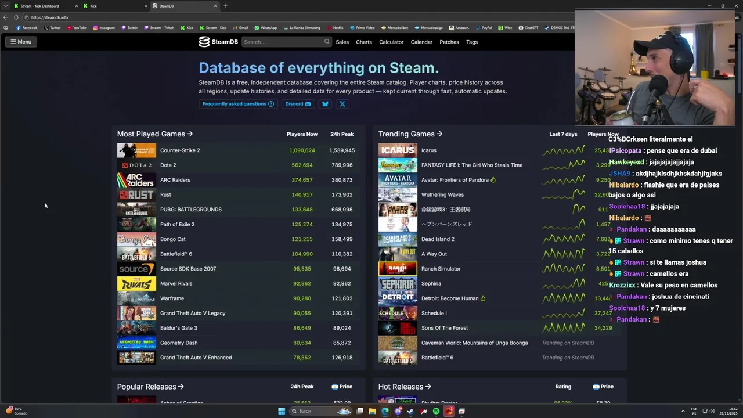The height and width of the screenshot is (418, 743).
Task: Open the Gmail bookmark
Action: tap(240, 28)
